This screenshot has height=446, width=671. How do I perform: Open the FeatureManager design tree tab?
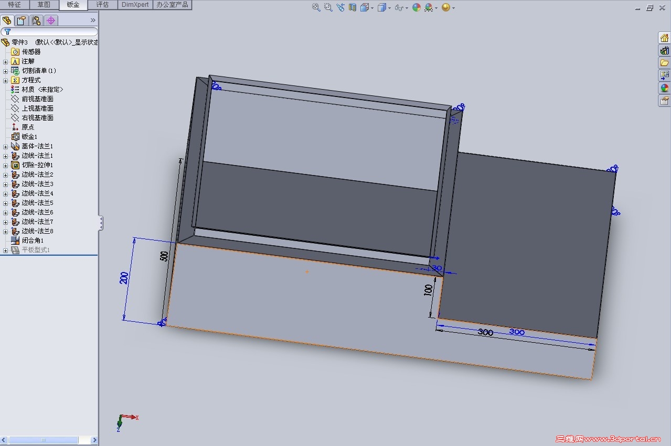coord(7,20)
